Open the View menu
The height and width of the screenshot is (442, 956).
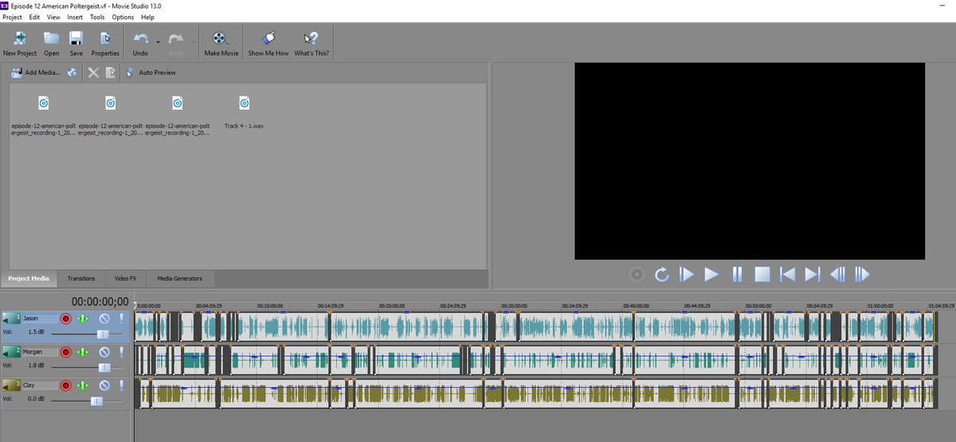click(53, 17)
